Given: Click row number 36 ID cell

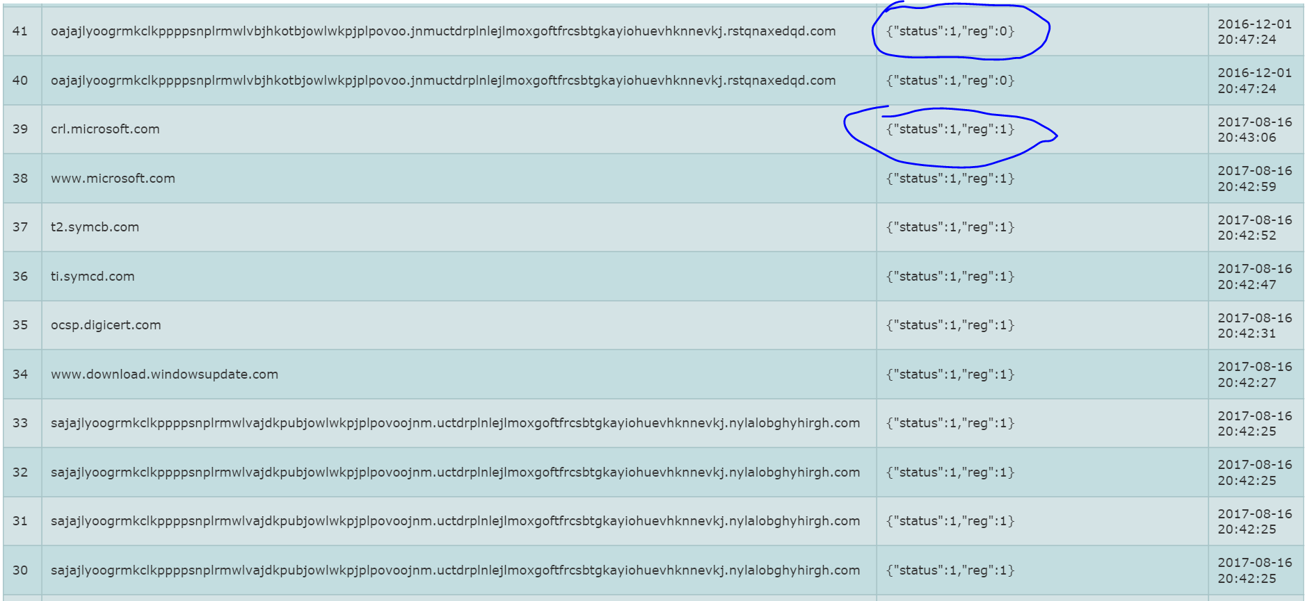Looking at the screenshot, I should [20, 277].
